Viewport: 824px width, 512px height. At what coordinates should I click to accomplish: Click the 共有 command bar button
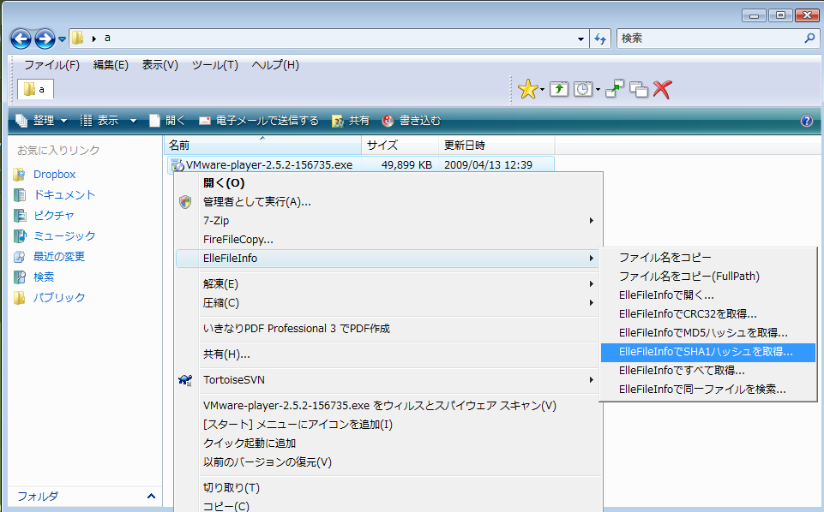[351, 121]
